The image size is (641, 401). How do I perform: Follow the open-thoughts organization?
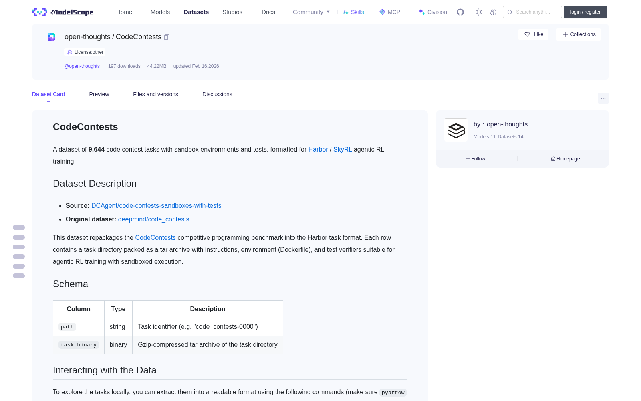pyautogui.click(x=476, y=159)
